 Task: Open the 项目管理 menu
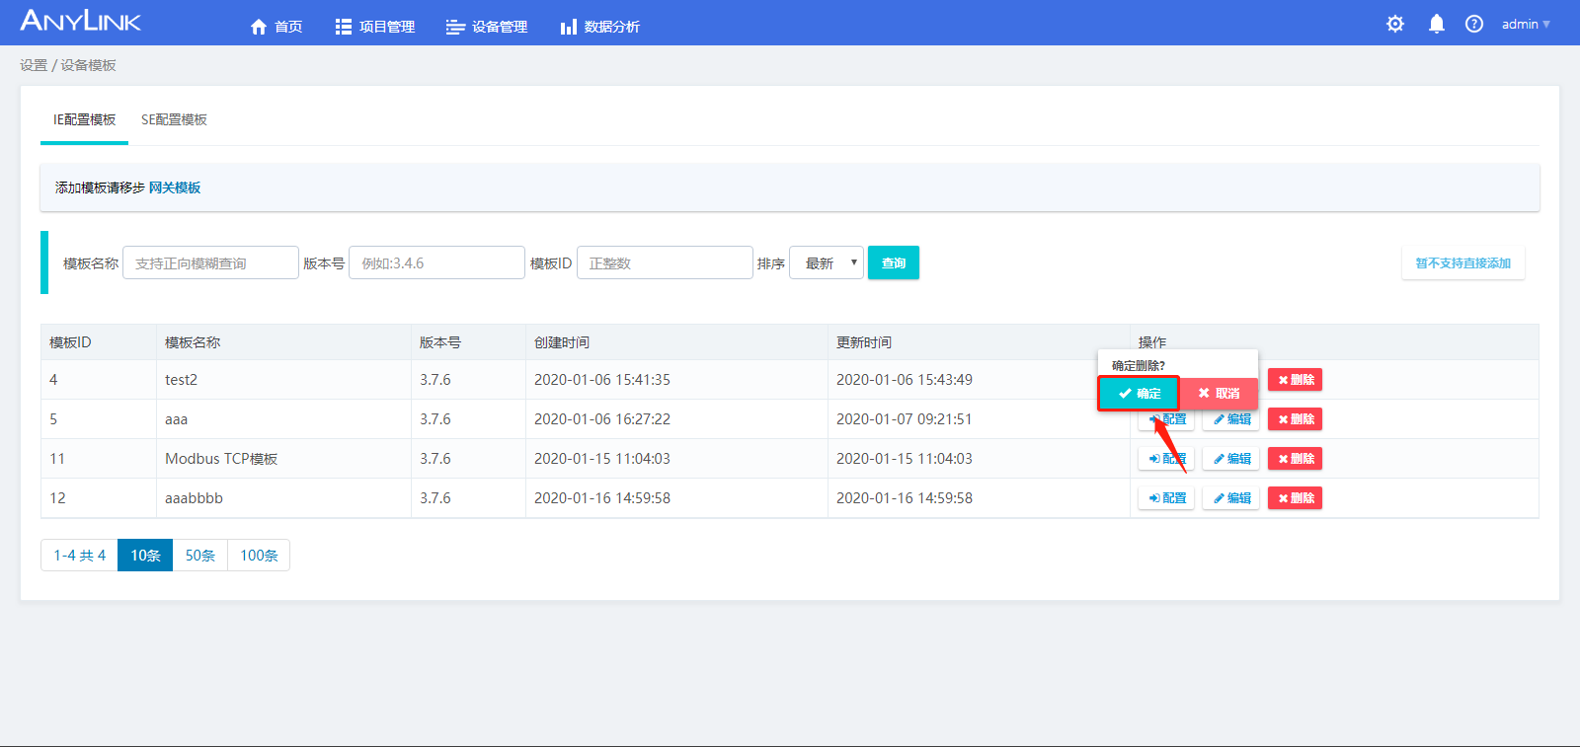375,27
